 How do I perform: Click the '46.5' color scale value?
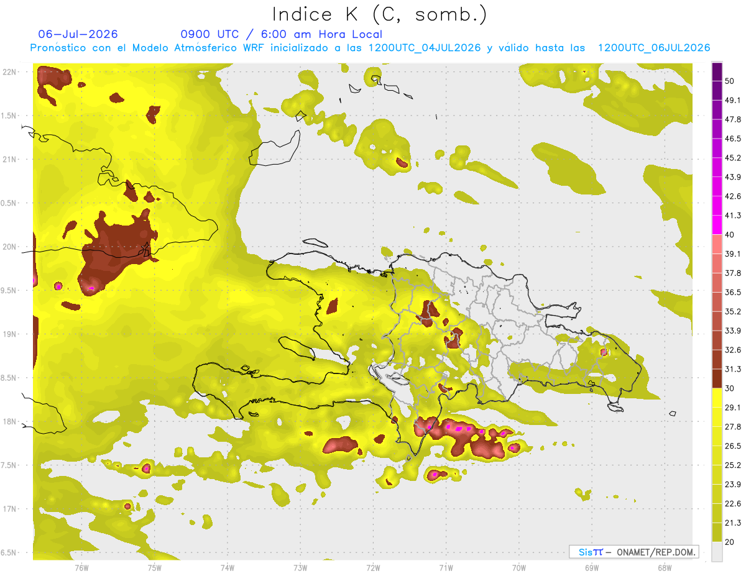[733, 139]
